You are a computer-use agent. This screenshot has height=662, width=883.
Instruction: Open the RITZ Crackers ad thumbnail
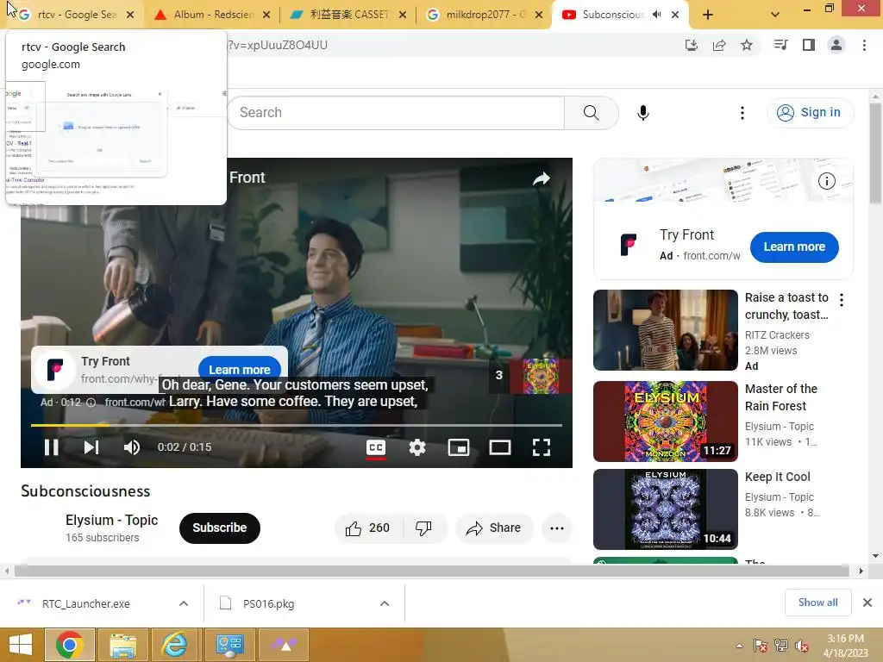[x=665, y=330]
